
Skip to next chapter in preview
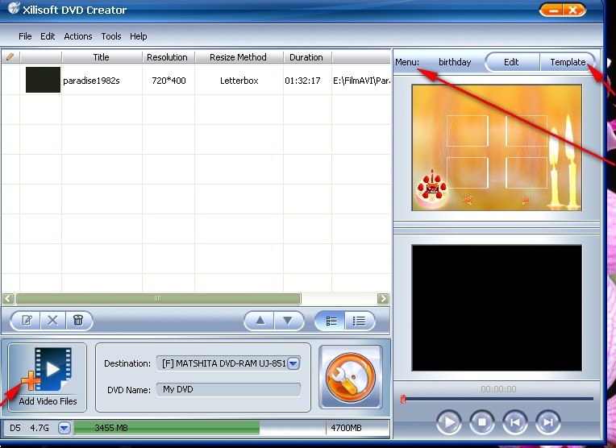coord(548,422)
